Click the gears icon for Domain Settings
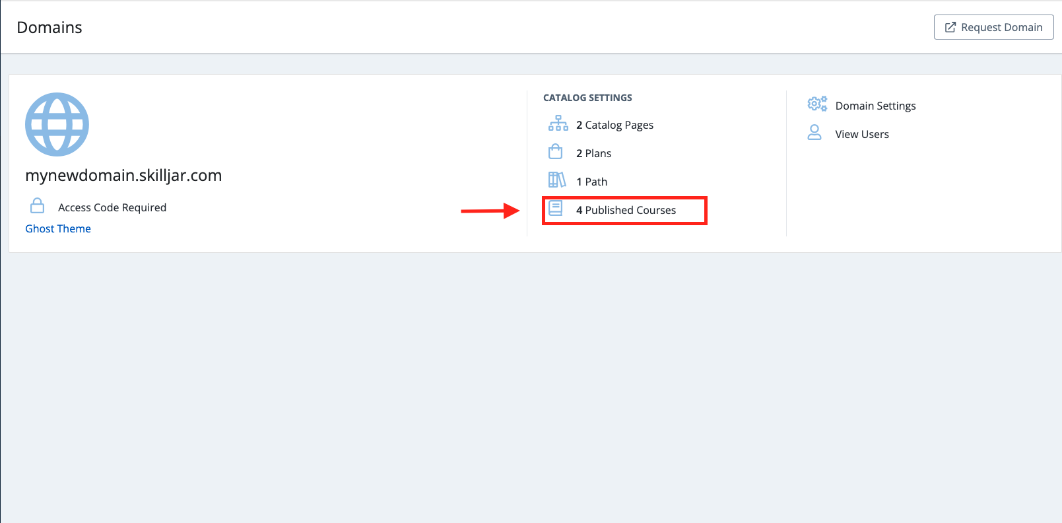Image resolution: width=1062 pixels, height=523 pixels. (x=817, y=104)
